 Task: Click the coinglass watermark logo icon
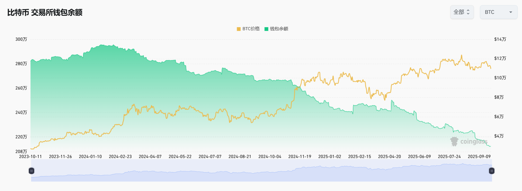pyautogui.click(x=454, y=141)
